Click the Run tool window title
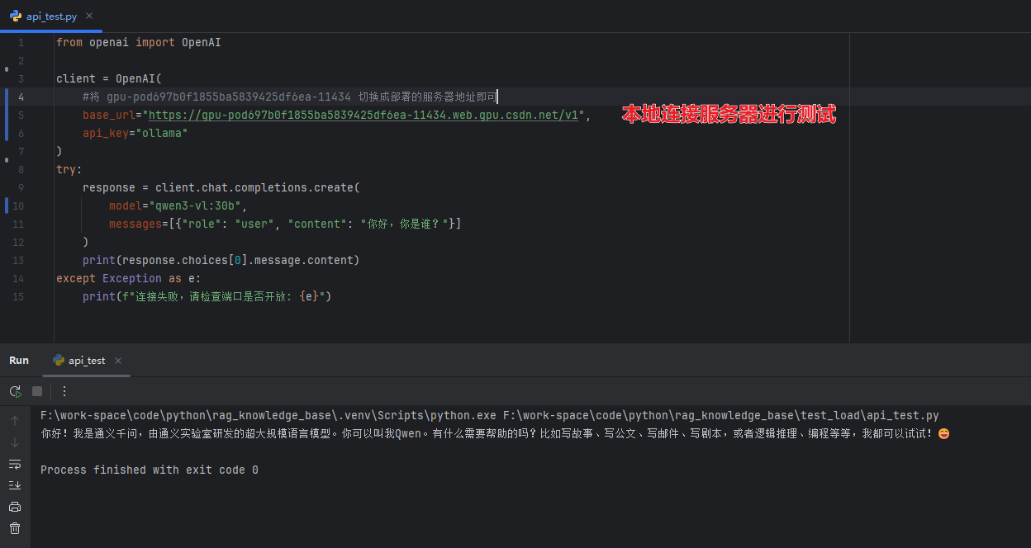Viewport: 1031px width, 548px height. 19,361
